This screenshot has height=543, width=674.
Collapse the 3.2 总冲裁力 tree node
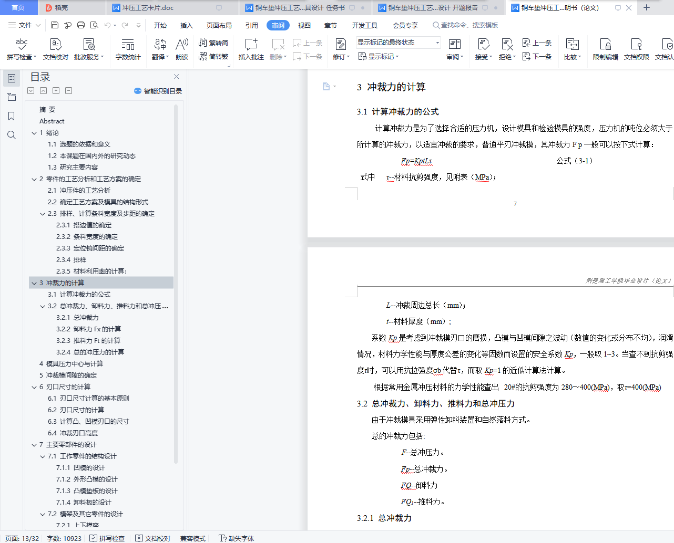43,306
